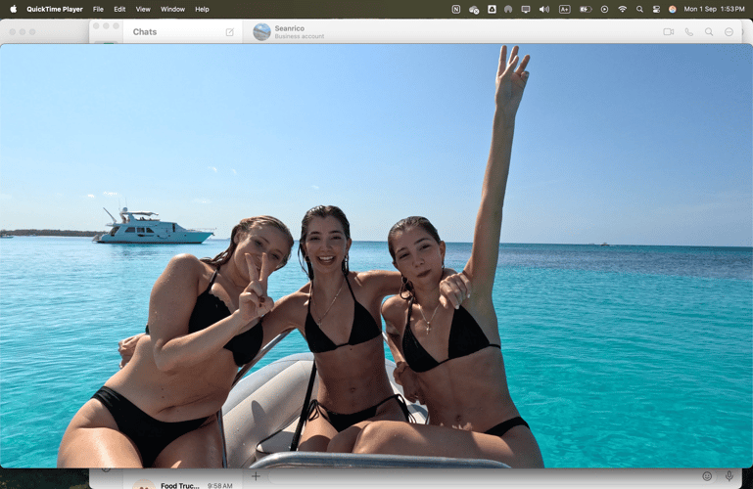The height and width of the screenshot is (489, 753).
Task: Select the Food Truck chat
Action: click(182, 483)
